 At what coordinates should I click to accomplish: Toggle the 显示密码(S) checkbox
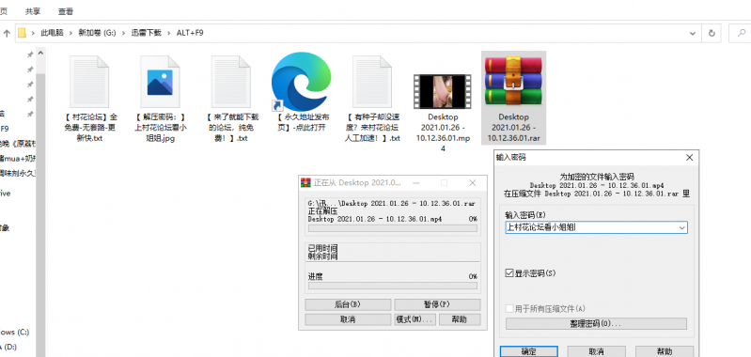[x=509, y=273]
